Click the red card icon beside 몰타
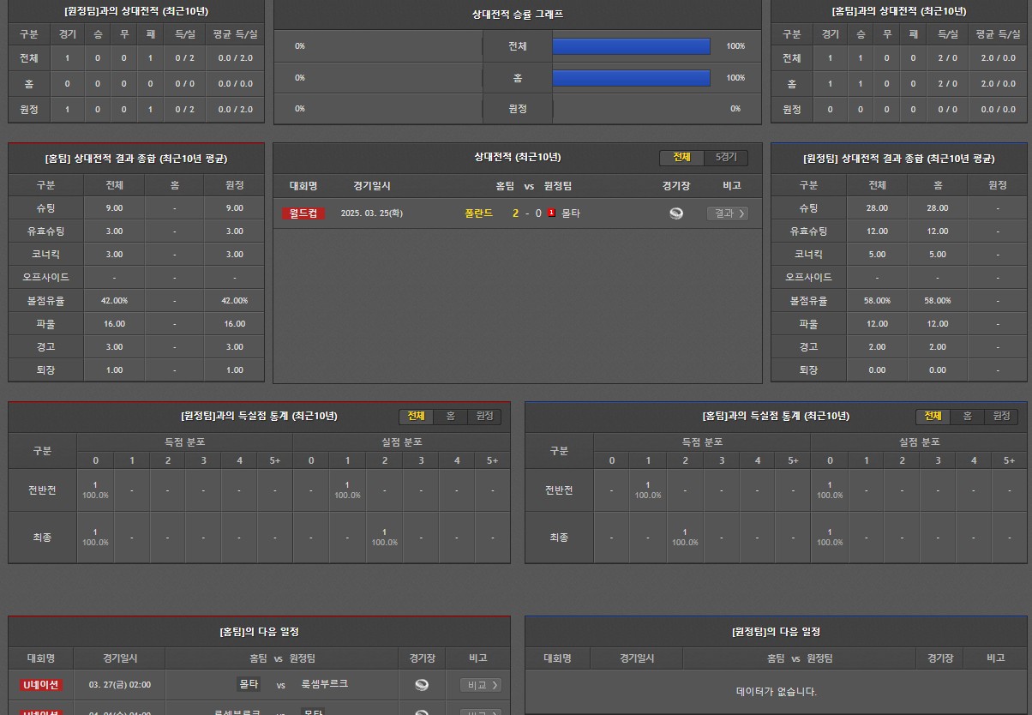 [551, 213]
